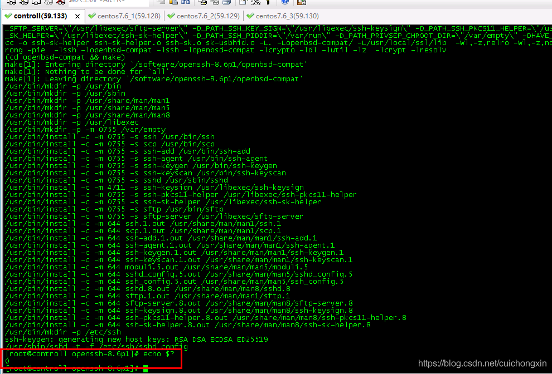
Task: Click the '/usr/libexec/sftp-server' install line
Action: point(154,216)
